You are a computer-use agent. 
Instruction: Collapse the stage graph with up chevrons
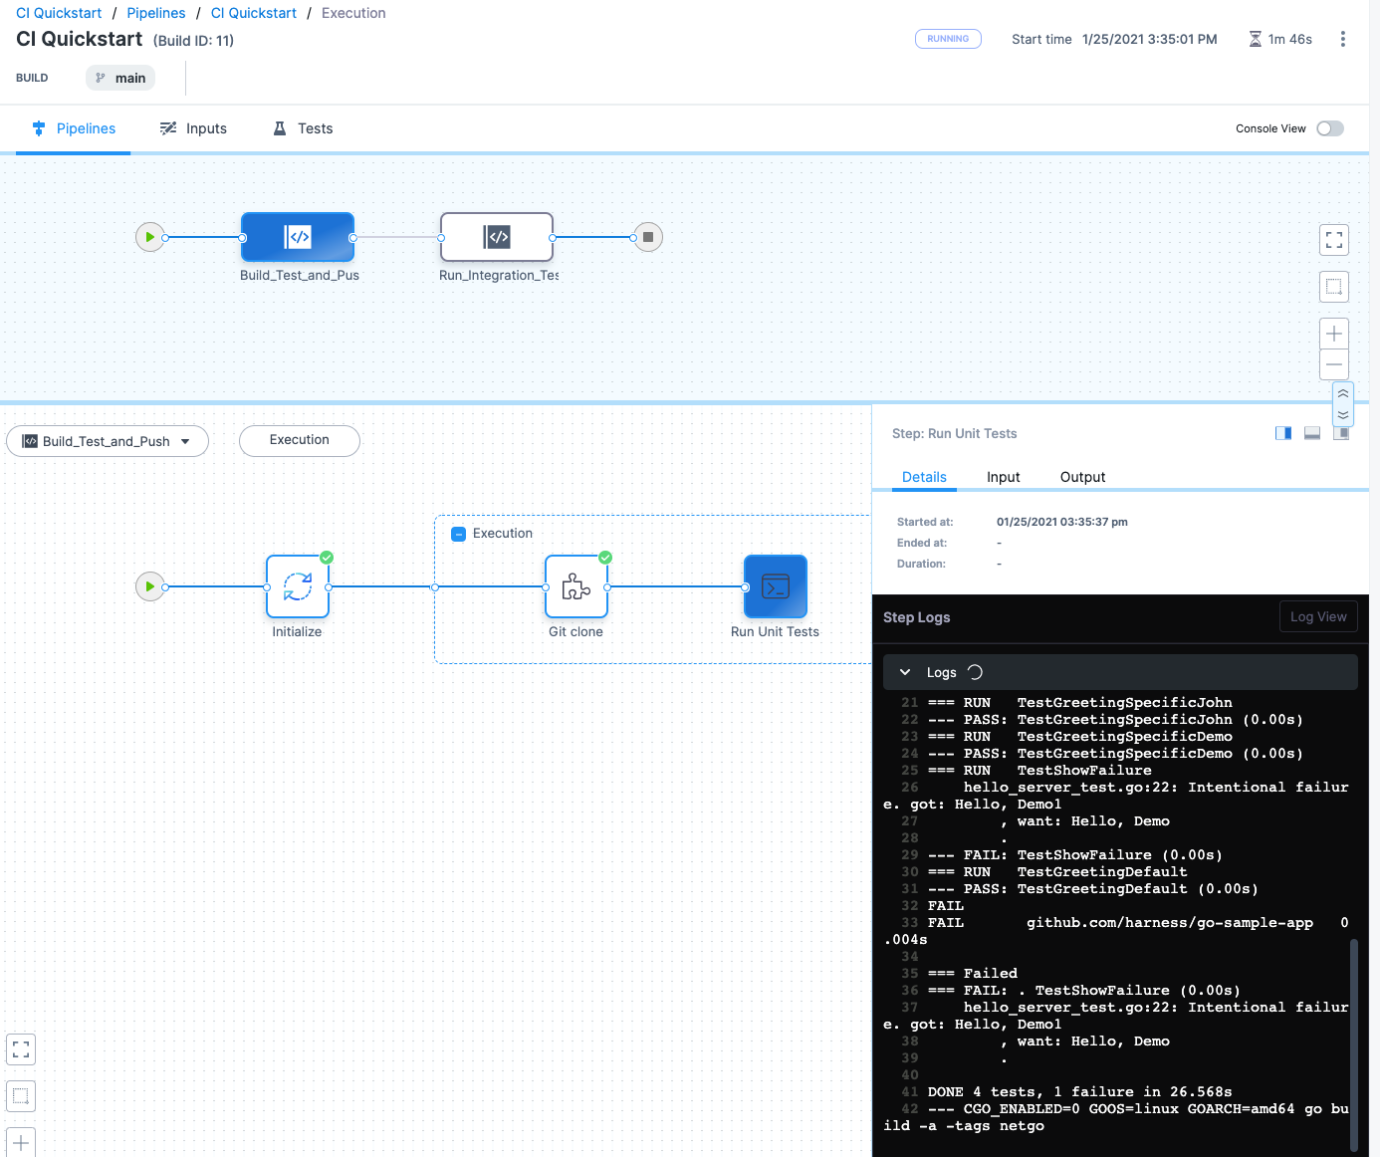tap(1343, 393)
